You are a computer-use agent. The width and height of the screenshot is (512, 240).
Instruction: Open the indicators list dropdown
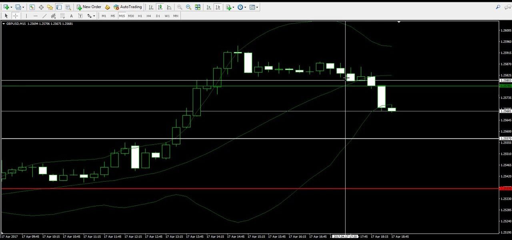[x=234, y=7]
